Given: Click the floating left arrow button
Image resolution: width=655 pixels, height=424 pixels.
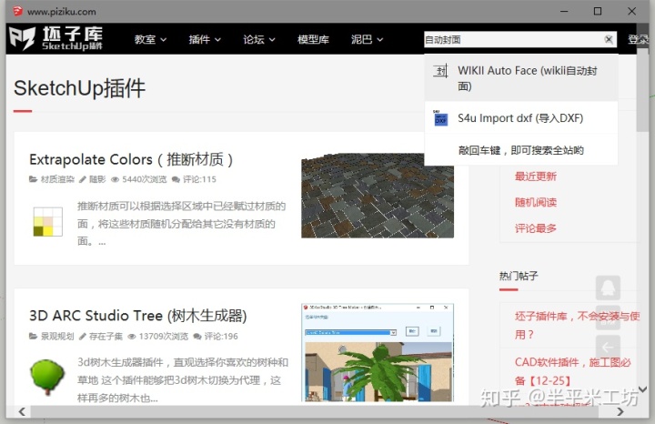Looking at the screenshot, I should pyautogui.click(x=608, y=347).
